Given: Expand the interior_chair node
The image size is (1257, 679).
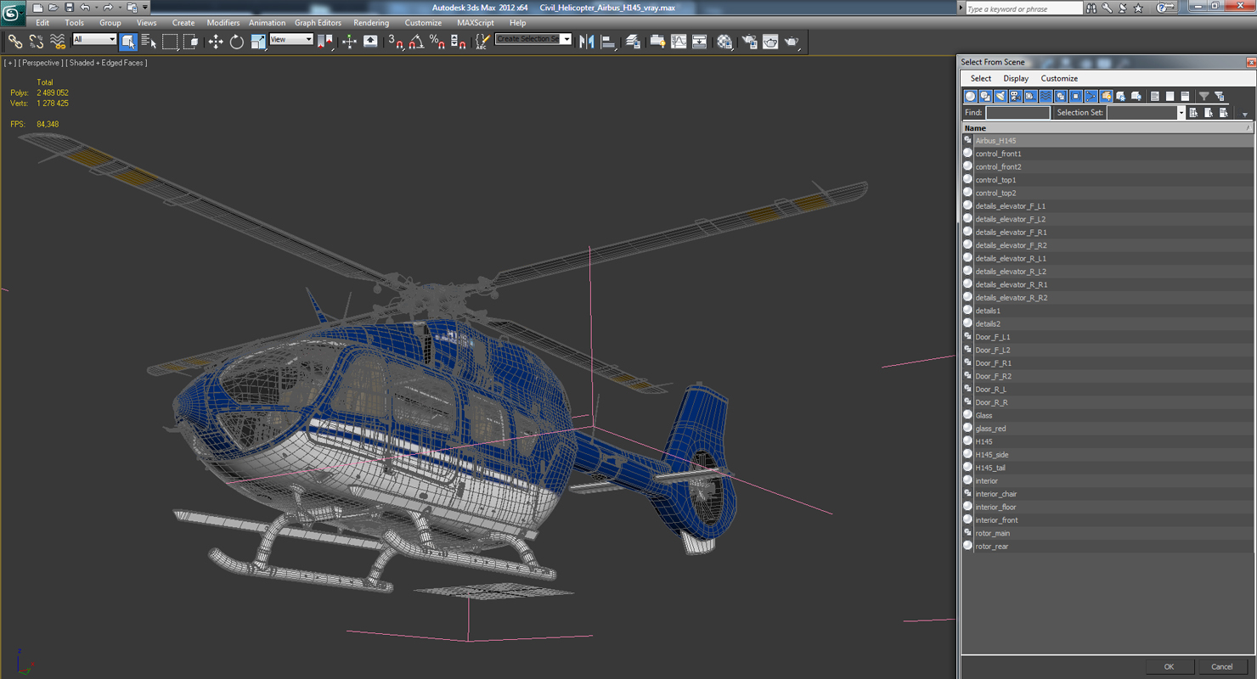Looking at the screenshot, I should (967, 493).
